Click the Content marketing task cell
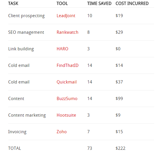 point(27,115)
